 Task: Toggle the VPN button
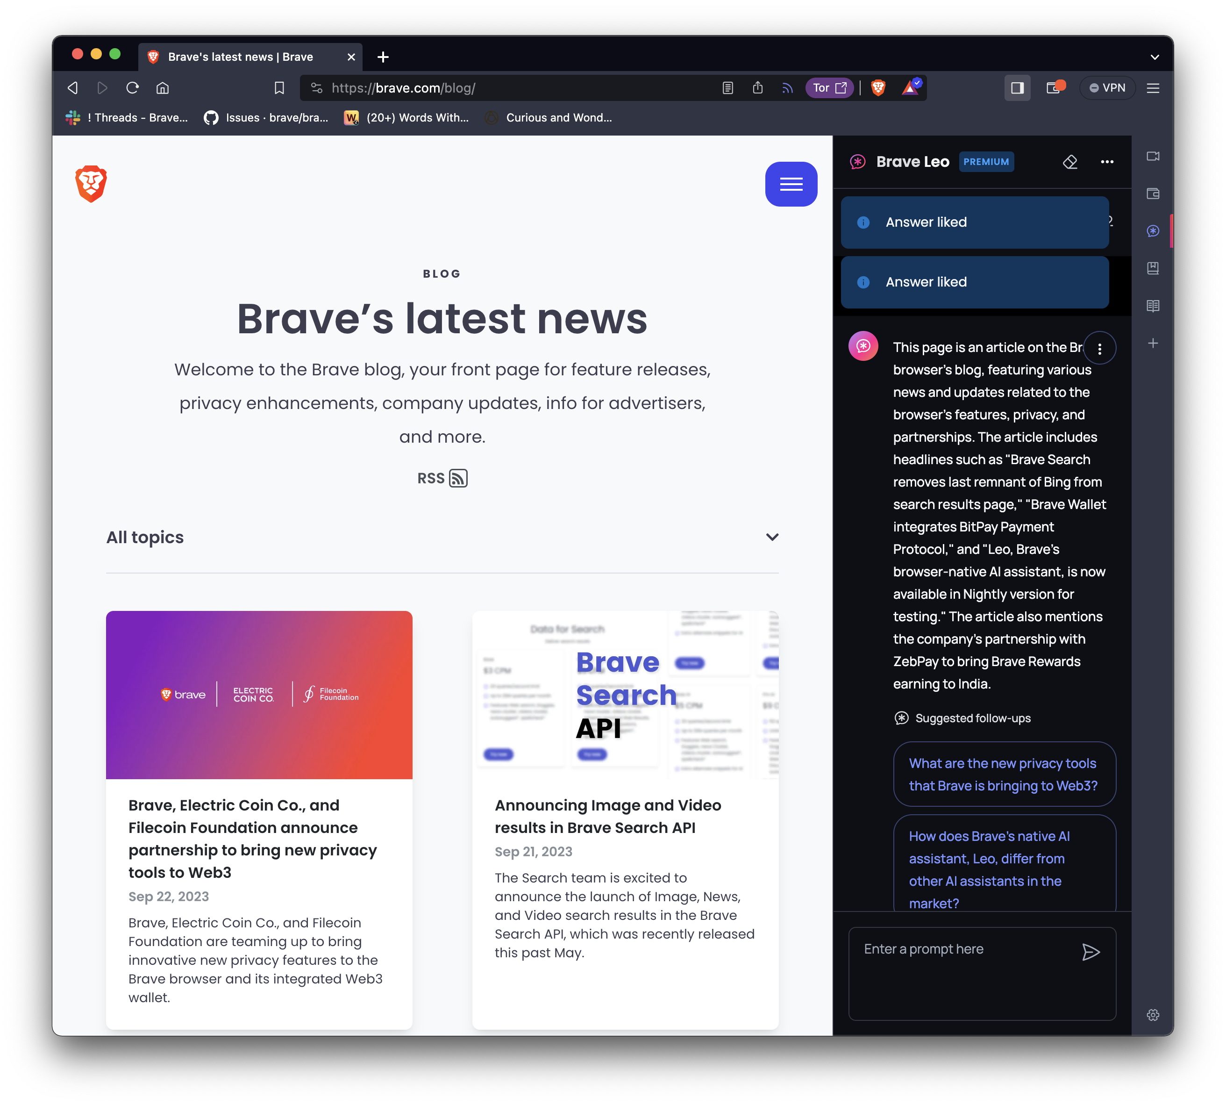pos(1107,88)
